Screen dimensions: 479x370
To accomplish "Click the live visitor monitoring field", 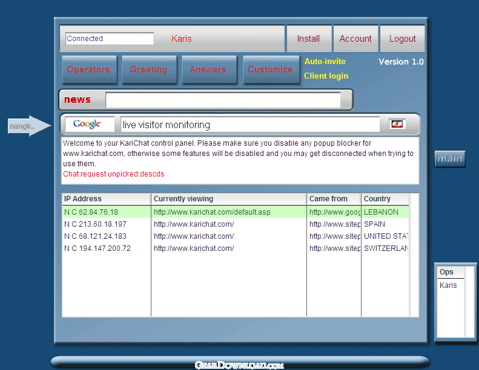I will [x=250, y=125].
